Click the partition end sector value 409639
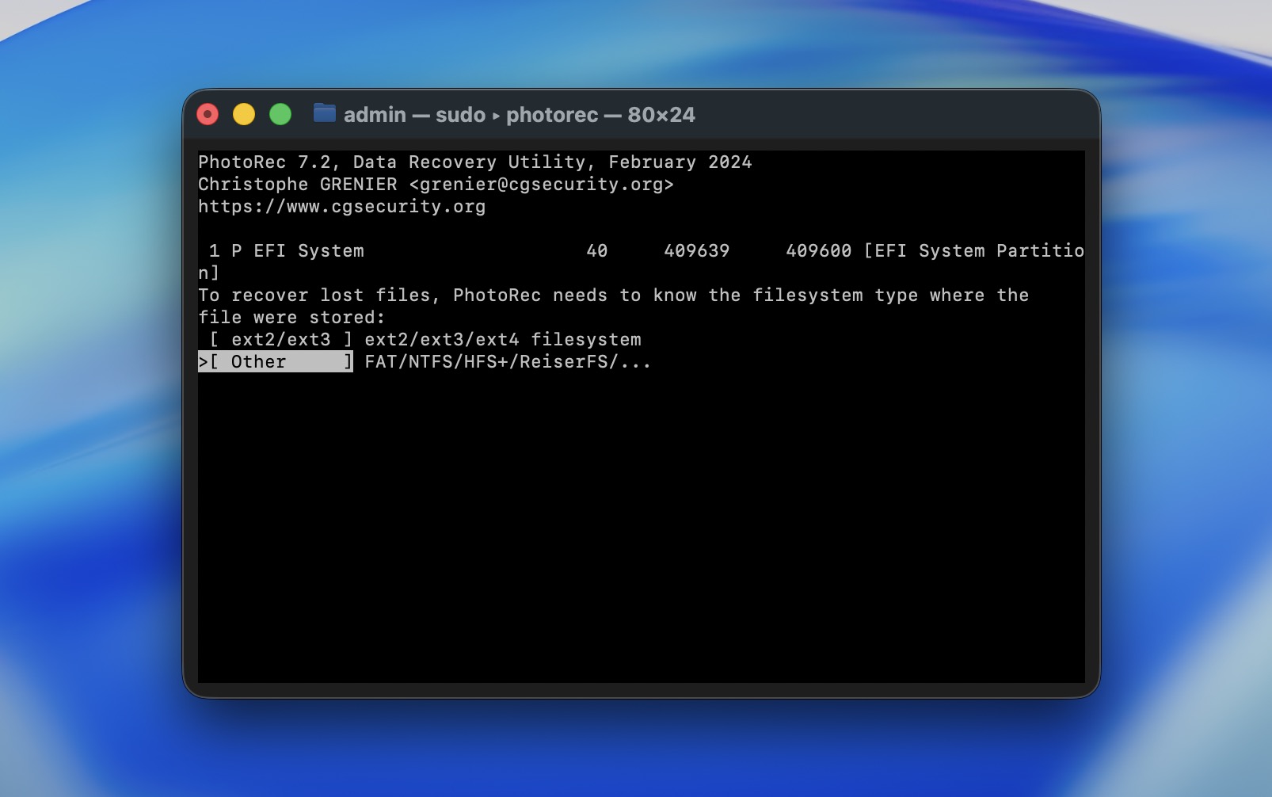The height and width of the screenshot is (797, 1272). 696,251
